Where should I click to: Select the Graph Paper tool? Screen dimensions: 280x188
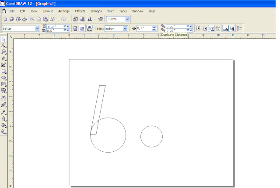[3, 84]
